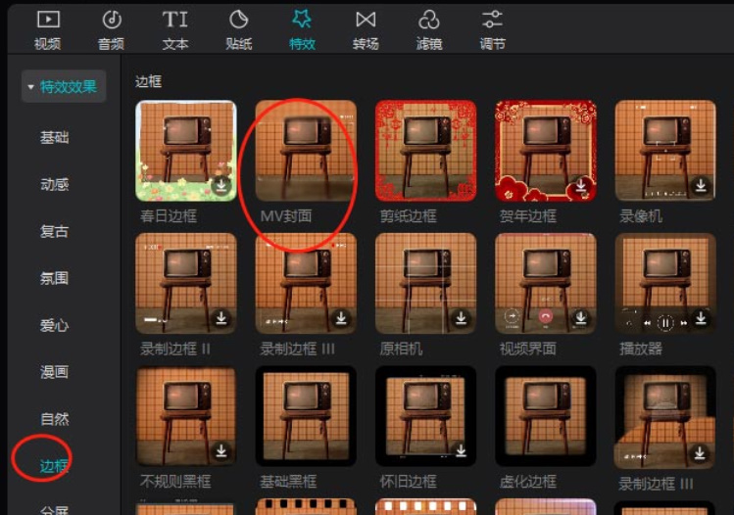Switch to the 文本 (Text) tab
This screenshot has height=515, width=734.
(x=175, y=30)
